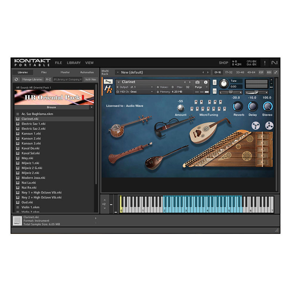Minimize the rack view size

276,72
